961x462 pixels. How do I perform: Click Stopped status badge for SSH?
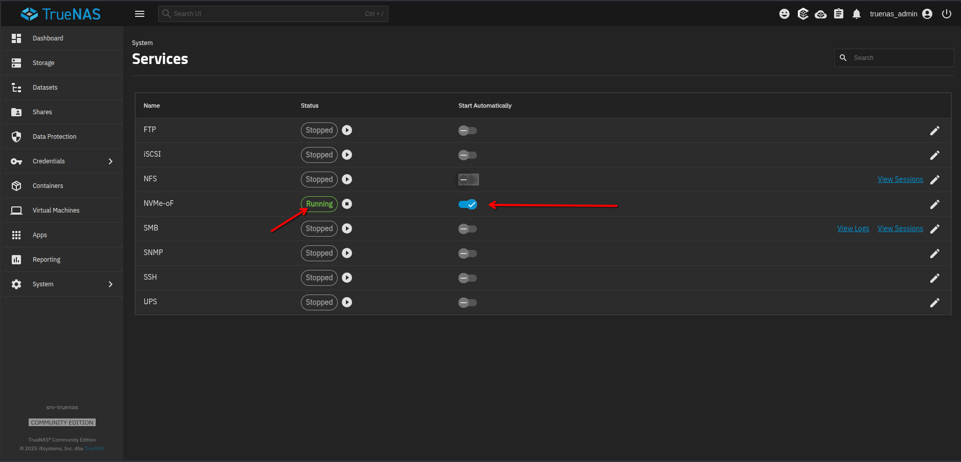tap(319, 278)
